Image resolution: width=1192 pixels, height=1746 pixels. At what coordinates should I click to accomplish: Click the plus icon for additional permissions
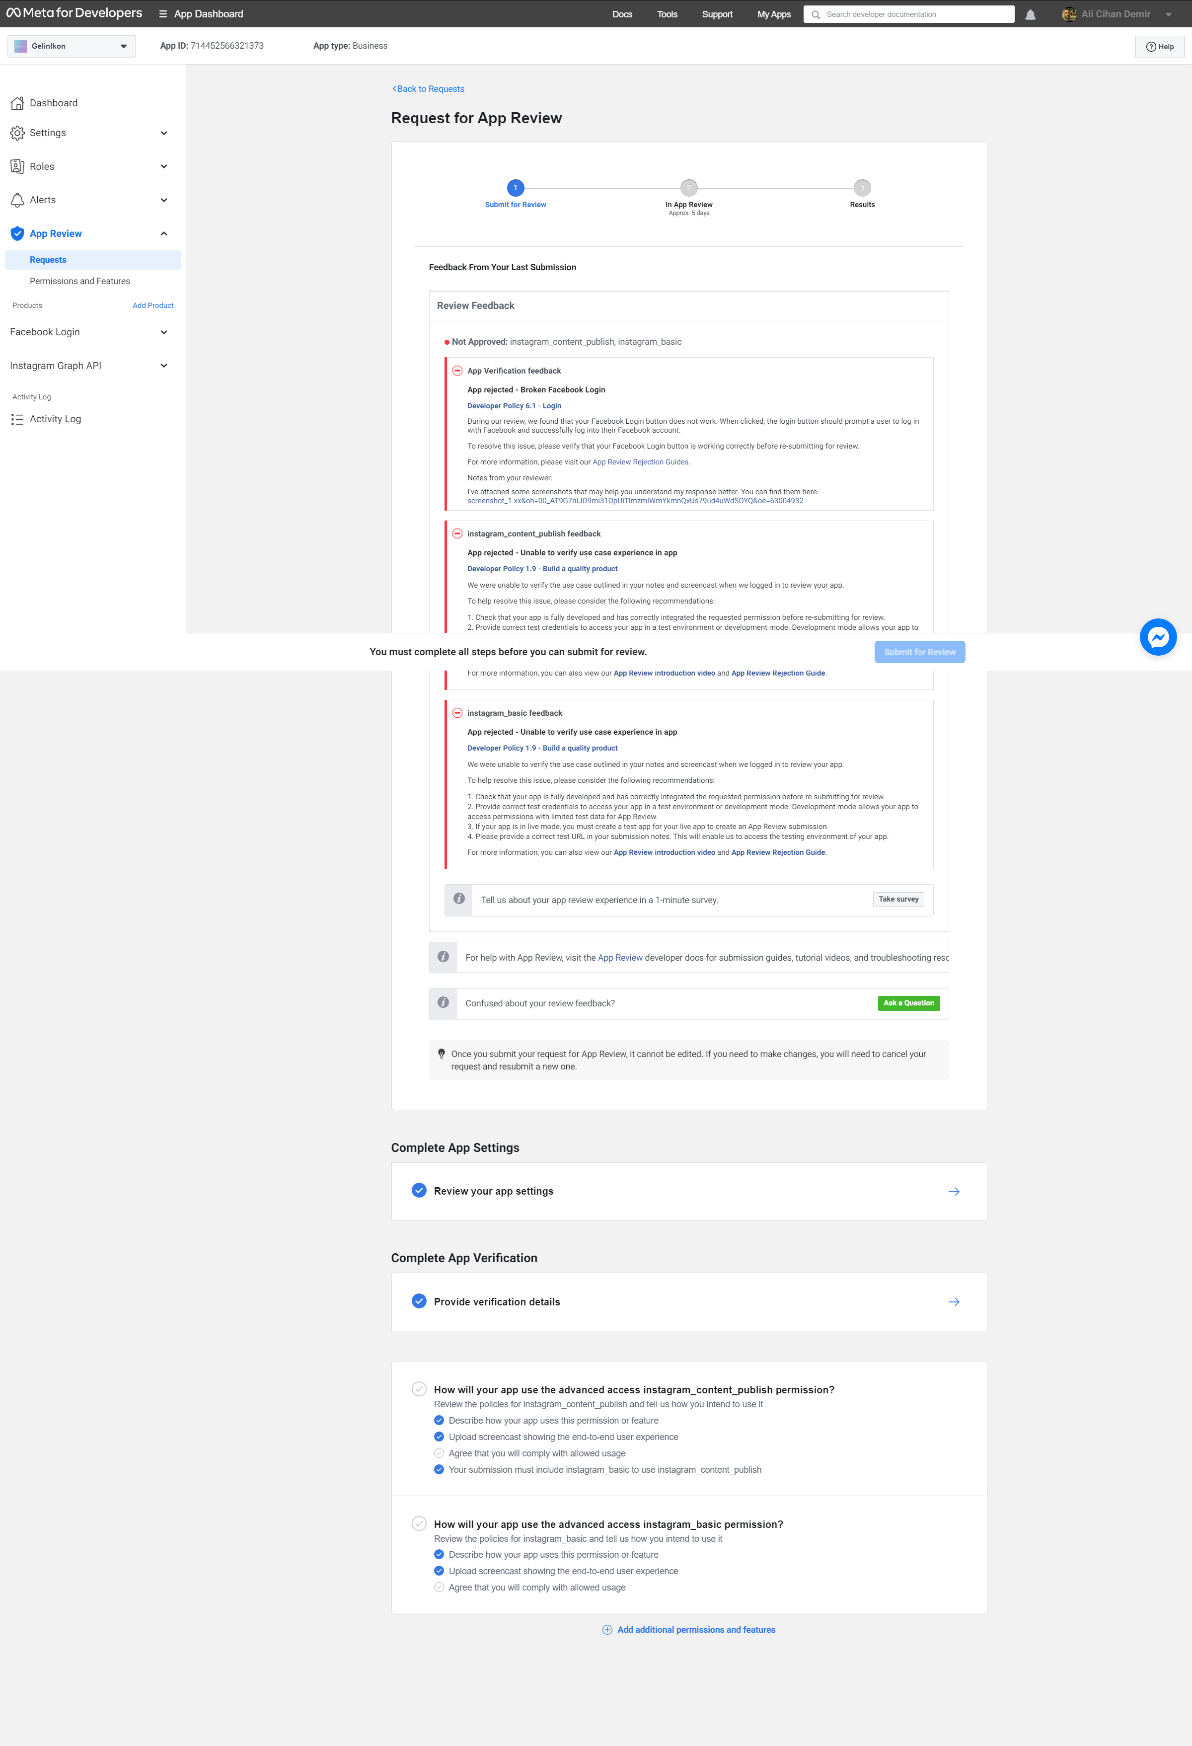click(x=607, y=1630)
